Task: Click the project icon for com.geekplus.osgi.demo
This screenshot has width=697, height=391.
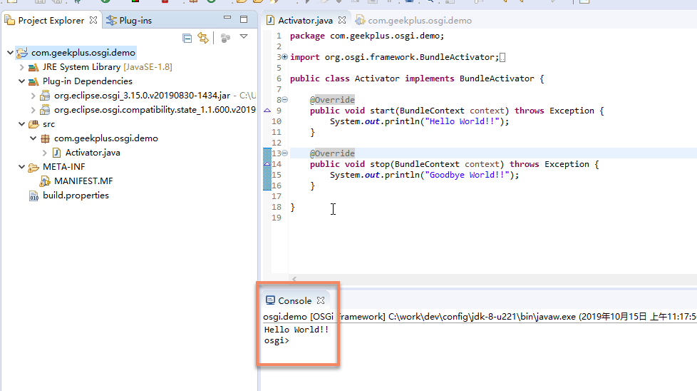Action: click(x=22, y=53)
